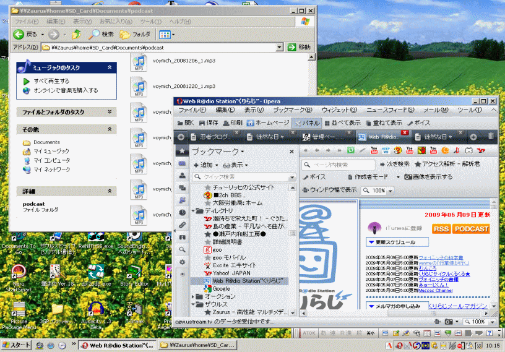
Task: Open the Chat panel icon in Opera sidebar
Action: point(183,188)
